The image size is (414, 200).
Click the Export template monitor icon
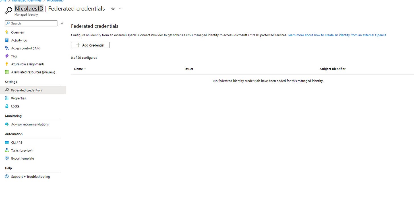coord(7,158)
